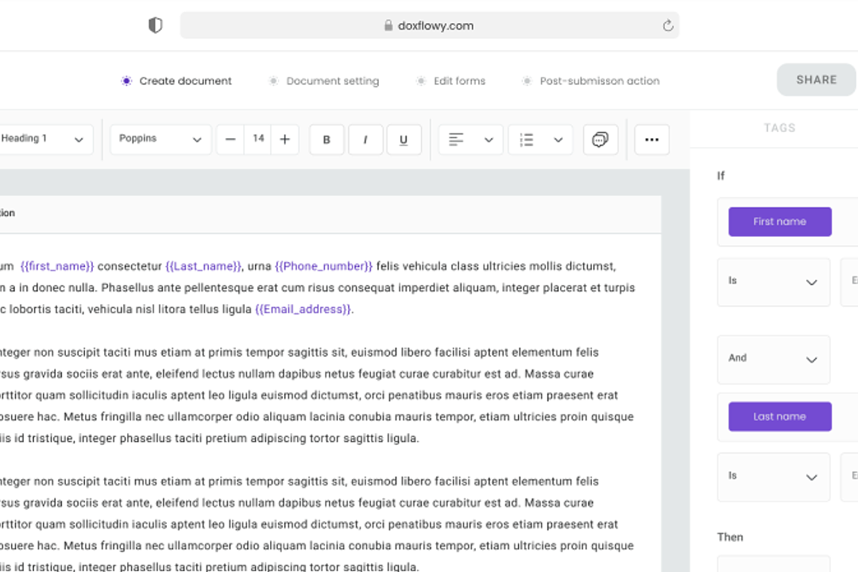Expand the list style dropdown
The image size is (858, 572).
click(540, 140)
